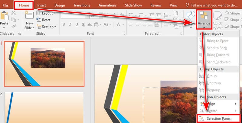The width and height of the screenshot is (242, 123).
Task: Choose Send to Back menu item
Action: [218, 48]
